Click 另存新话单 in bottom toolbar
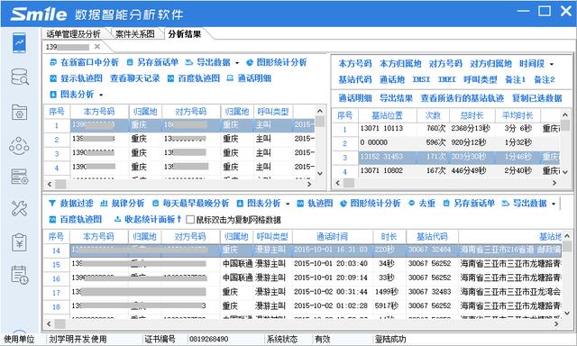This screenshot has height=346, width=577. point(469,204)
